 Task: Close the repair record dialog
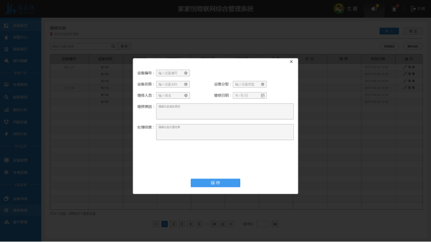291,62
